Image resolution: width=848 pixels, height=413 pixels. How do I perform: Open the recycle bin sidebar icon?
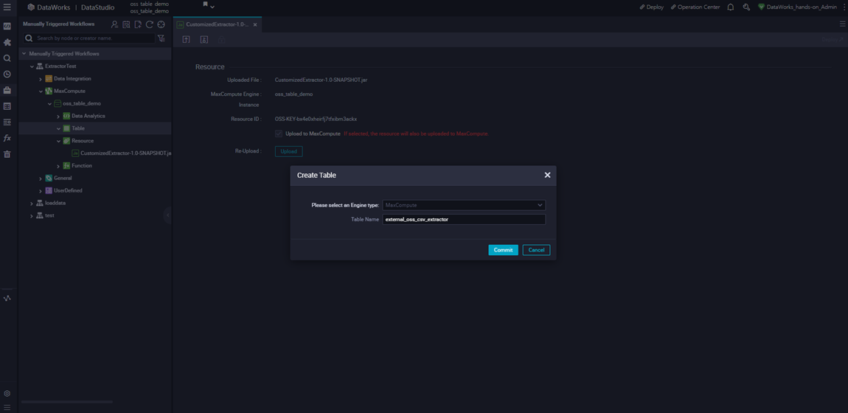pos(7,154)
